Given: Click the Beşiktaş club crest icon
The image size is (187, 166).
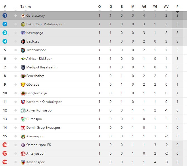Looking at the screenshot, I should [23, 41].
